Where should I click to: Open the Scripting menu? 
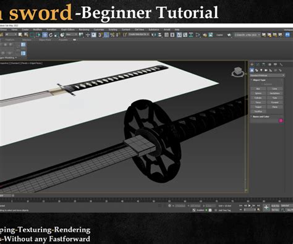113,30
